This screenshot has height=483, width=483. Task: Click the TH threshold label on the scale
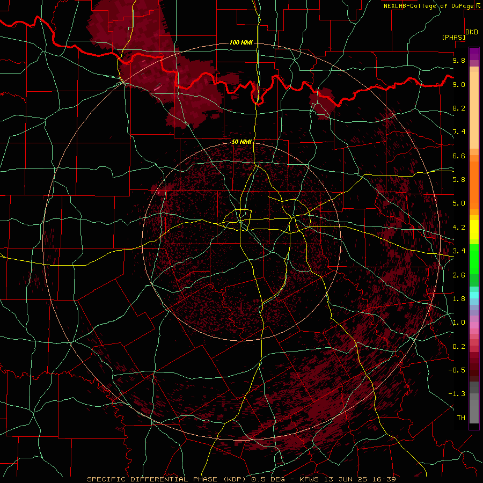click(x=461, y=418)
